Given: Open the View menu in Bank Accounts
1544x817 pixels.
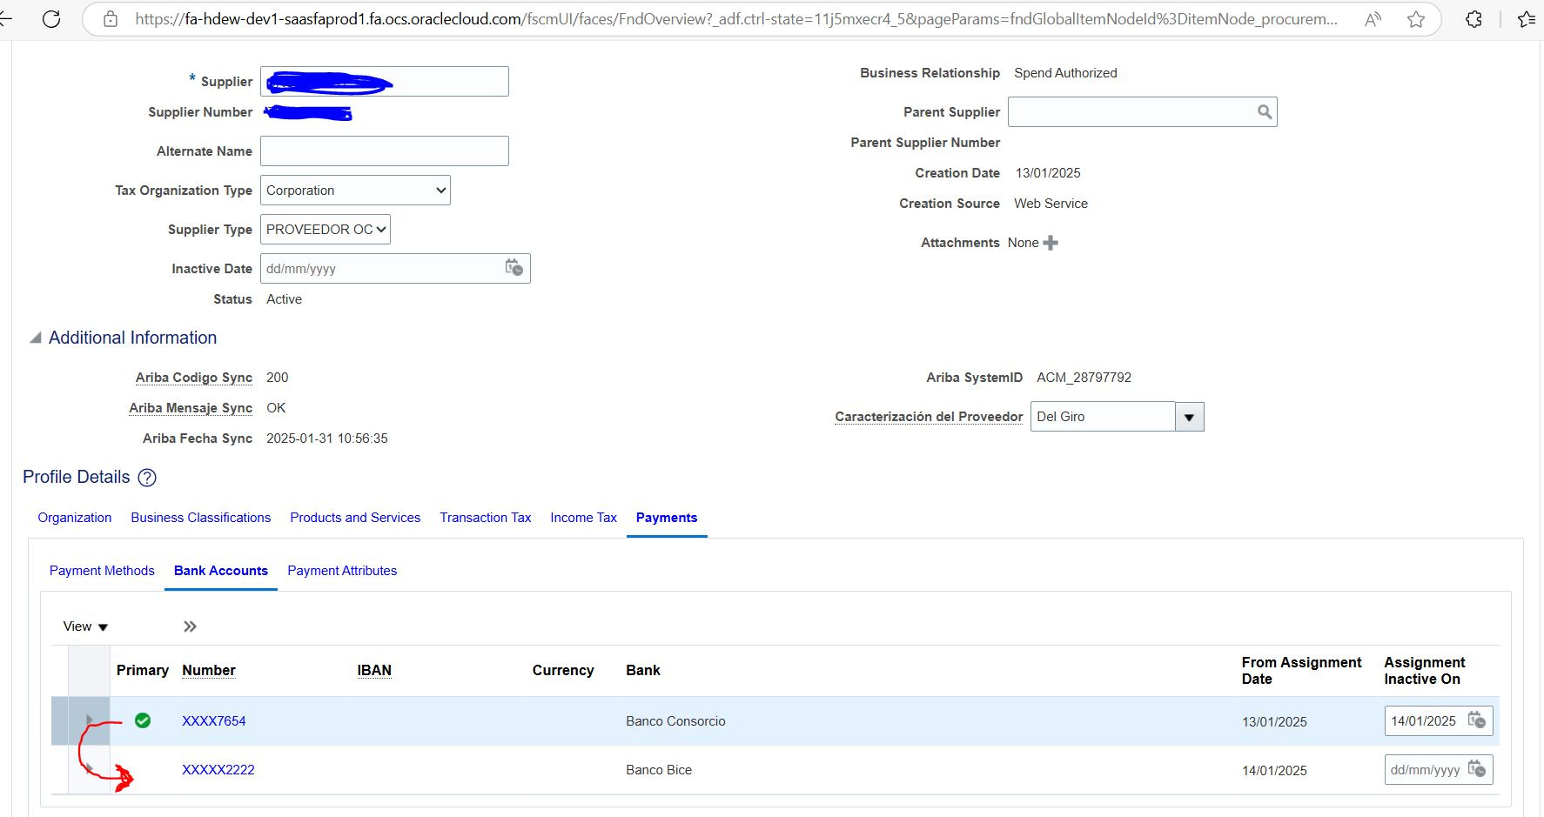Looking at the screenshot, I should click(x=84, y=626).
